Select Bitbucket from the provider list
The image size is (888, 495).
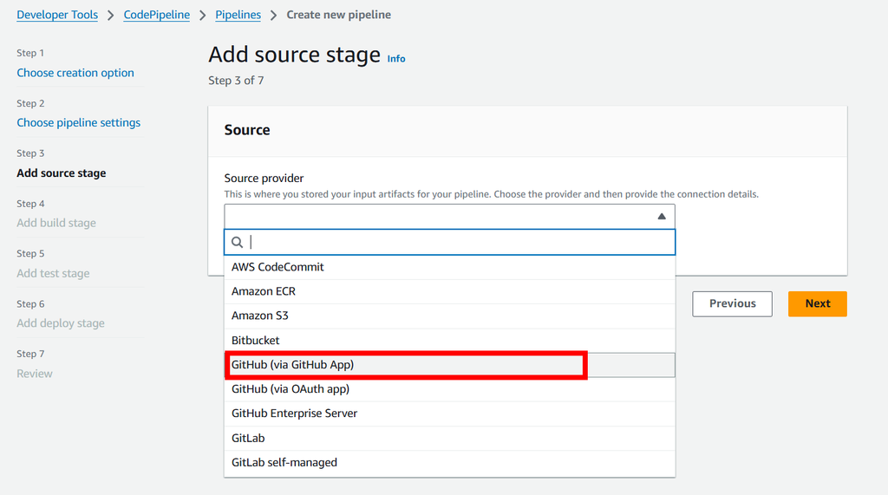[x=450, y=341]
